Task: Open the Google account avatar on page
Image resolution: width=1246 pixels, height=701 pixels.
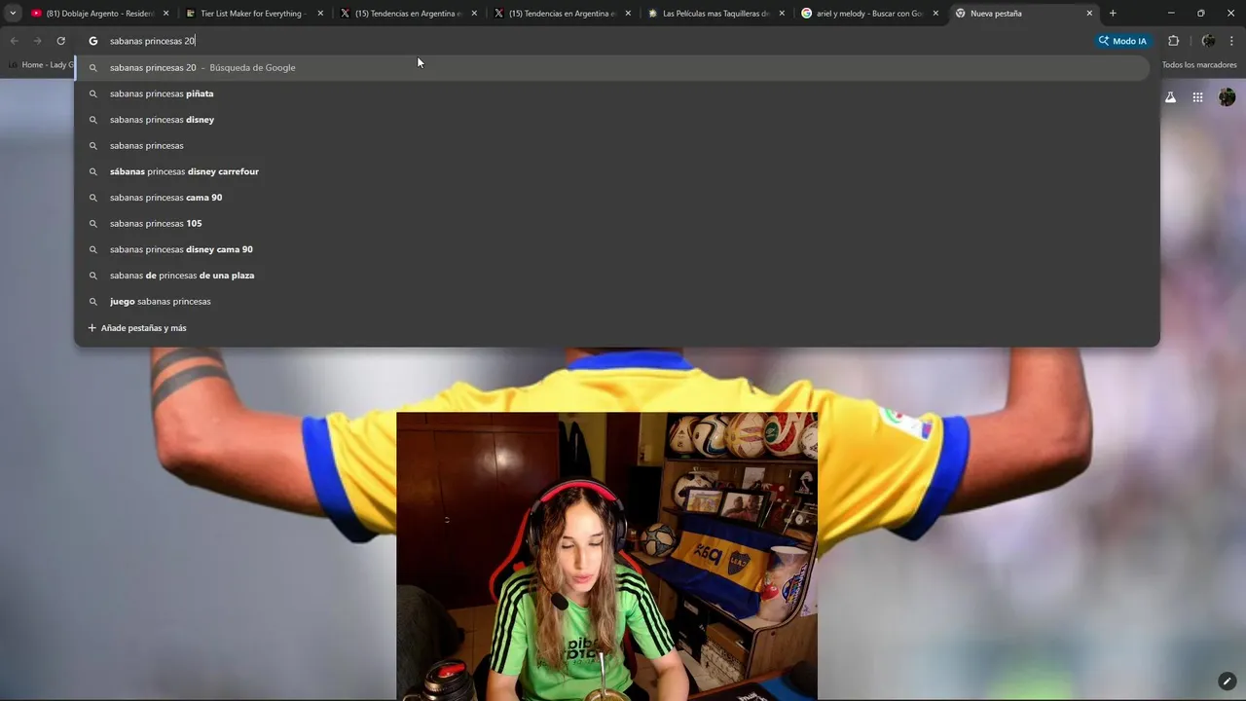Action: [x=1227, y=97]
